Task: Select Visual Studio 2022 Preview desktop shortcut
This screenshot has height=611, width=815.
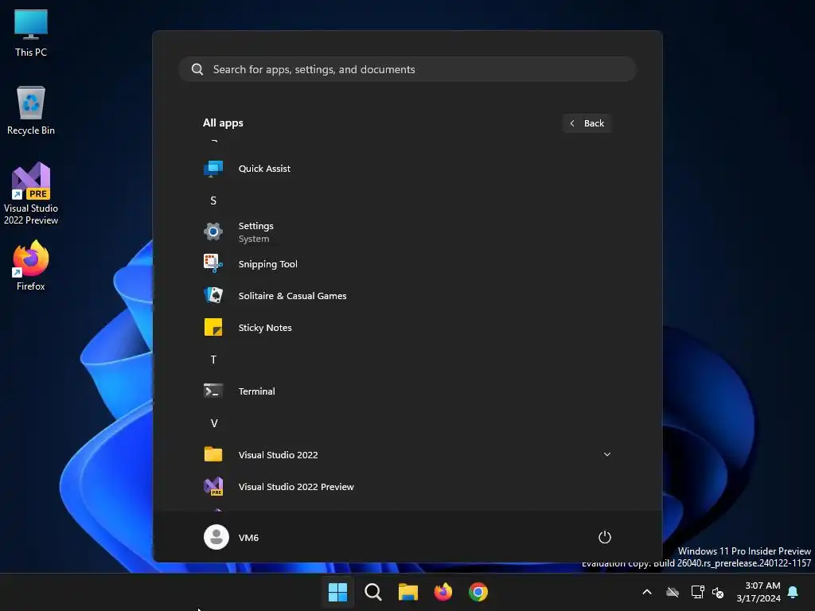Action: (31, 193)
